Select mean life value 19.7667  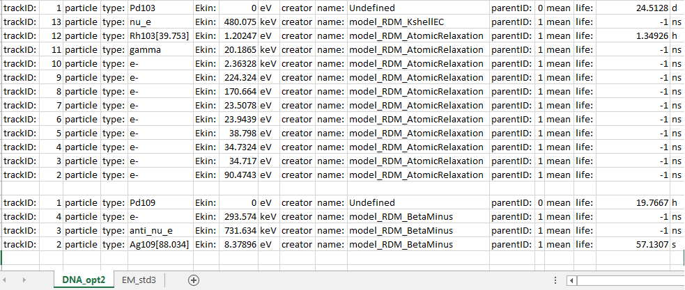tap(633, 203)
